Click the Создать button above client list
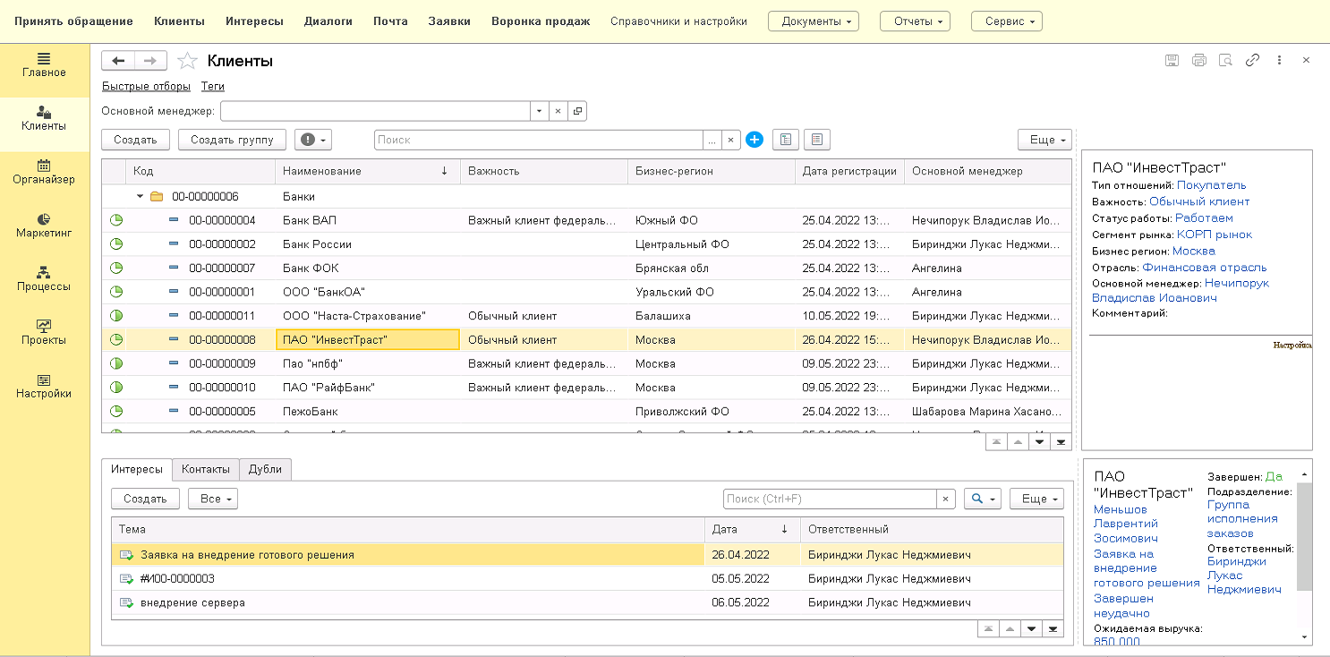Viewport: 1330px width, 657px height. [136, 140]
